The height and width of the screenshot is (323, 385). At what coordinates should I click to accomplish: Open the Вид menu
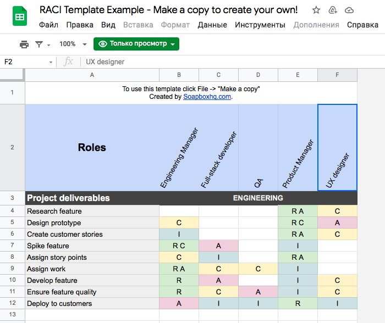(x=108, y=25)
